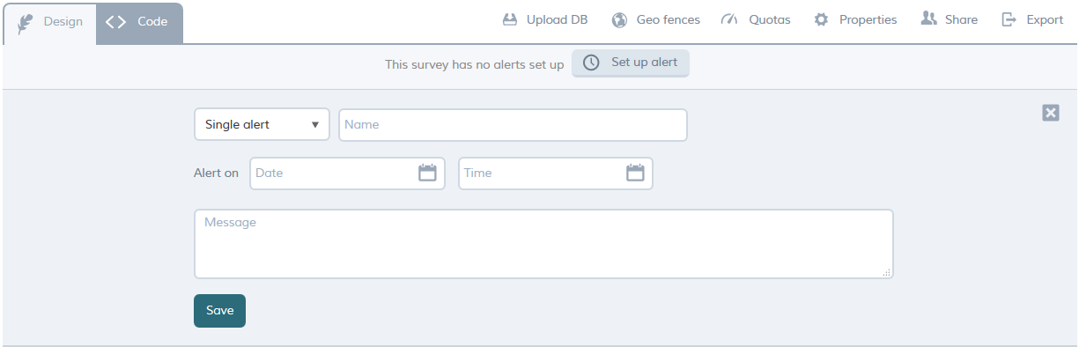Close the alert setup panel
This screenshot has height=347, width=1079.
coord(1050,112)
